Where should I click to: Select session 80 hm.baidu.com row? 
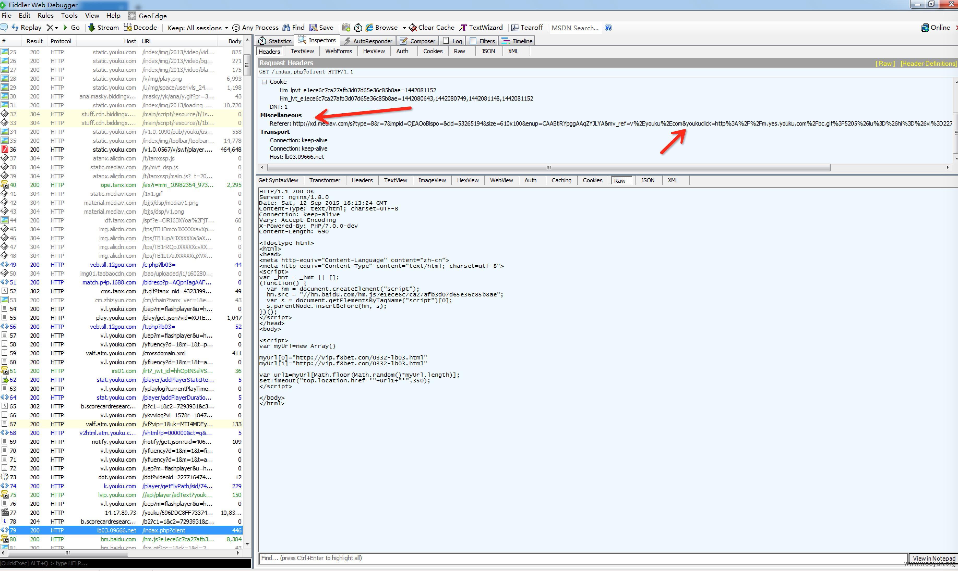(x=121, y=540)
